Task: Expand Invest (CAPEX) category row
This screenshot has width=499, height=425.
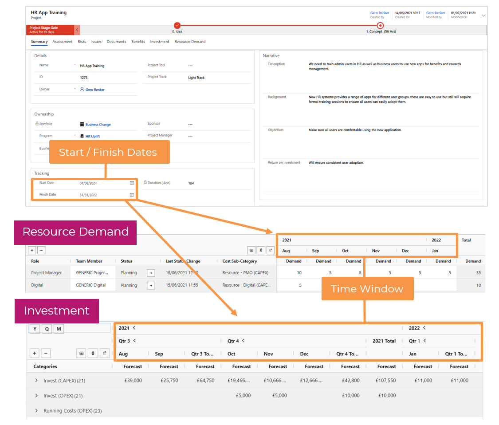Action: click(36, 381)
